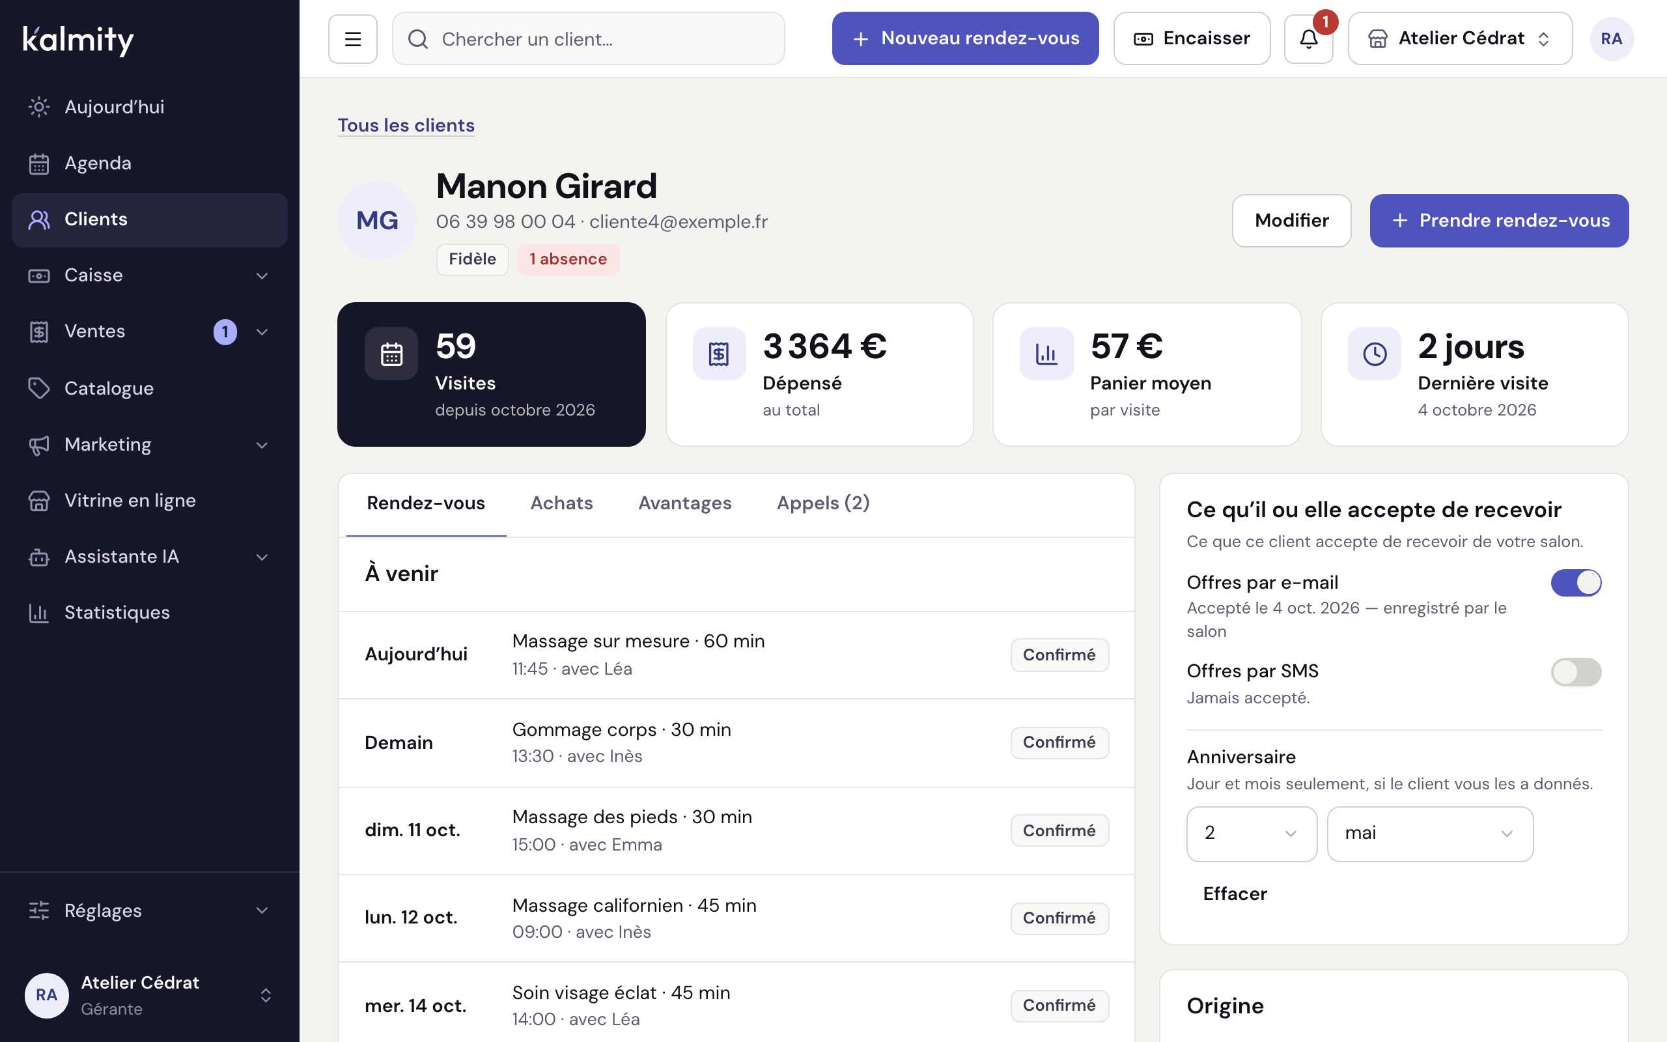Enable the Offres par SMS toggle
The width and height of the screenshot is (1667, 1042).
(x=1576, y=672)
